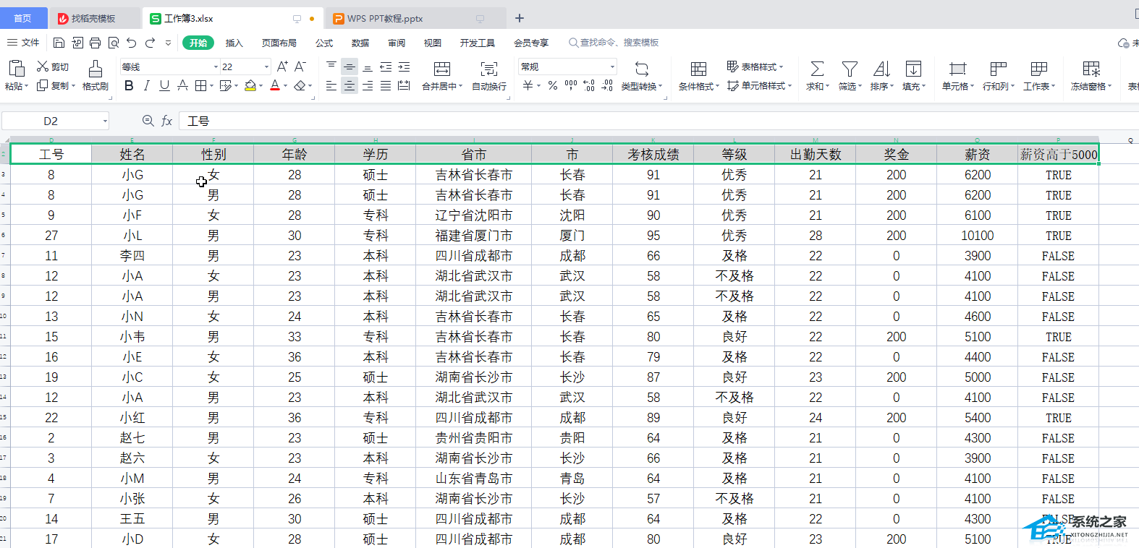Apply the yellow fill color to the cell
1139x548 pixels.
250,86
